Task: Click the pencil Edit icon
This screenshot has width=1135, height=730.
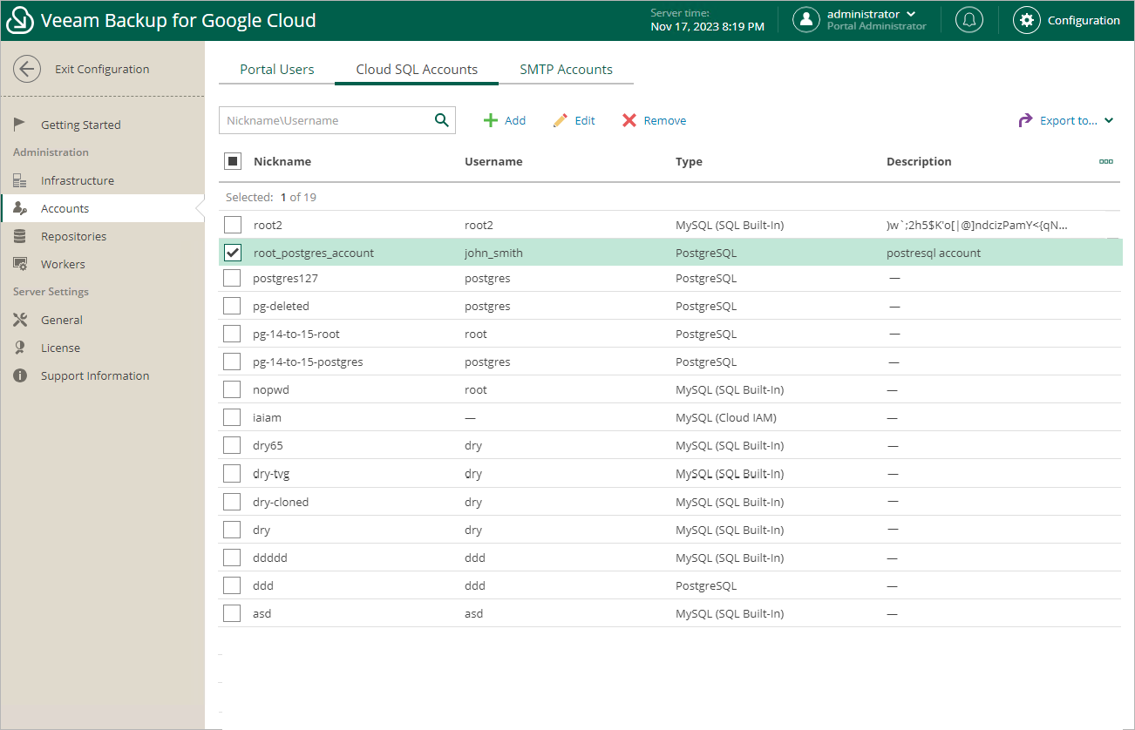Action: (x=561, y=120)
